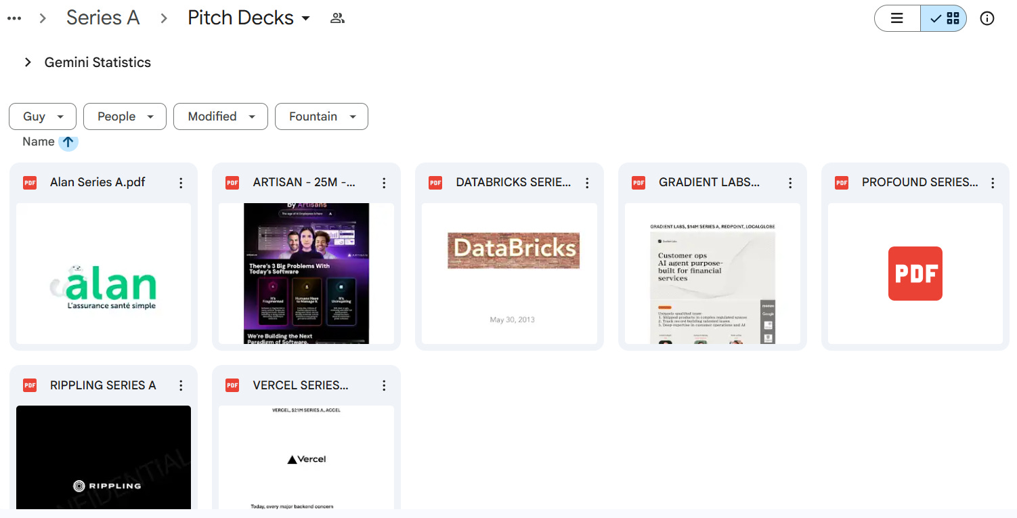Select the Profound generic PDF thumbnail
Image resolution: width=1017 pixels, height=518 pixels.
click(x=915, y=274)
